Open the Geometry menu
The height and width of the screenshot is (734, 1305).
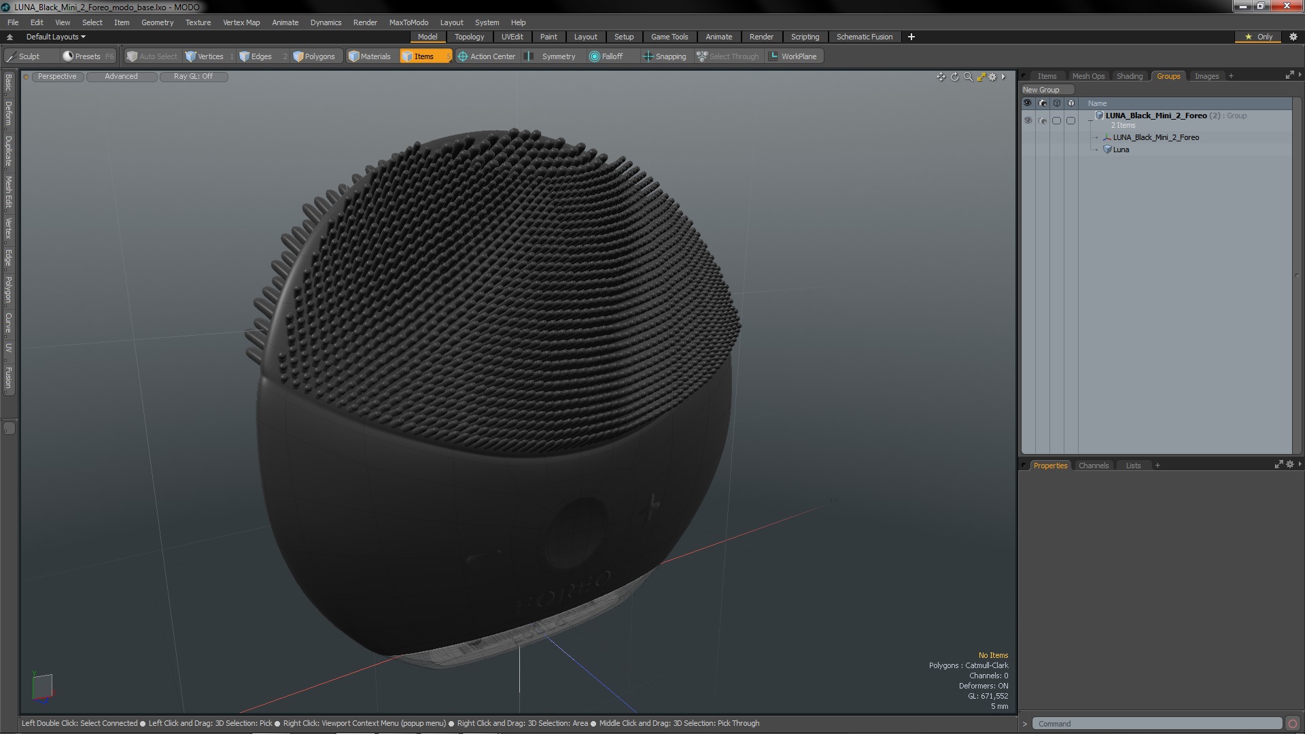[x=157, y=22]
